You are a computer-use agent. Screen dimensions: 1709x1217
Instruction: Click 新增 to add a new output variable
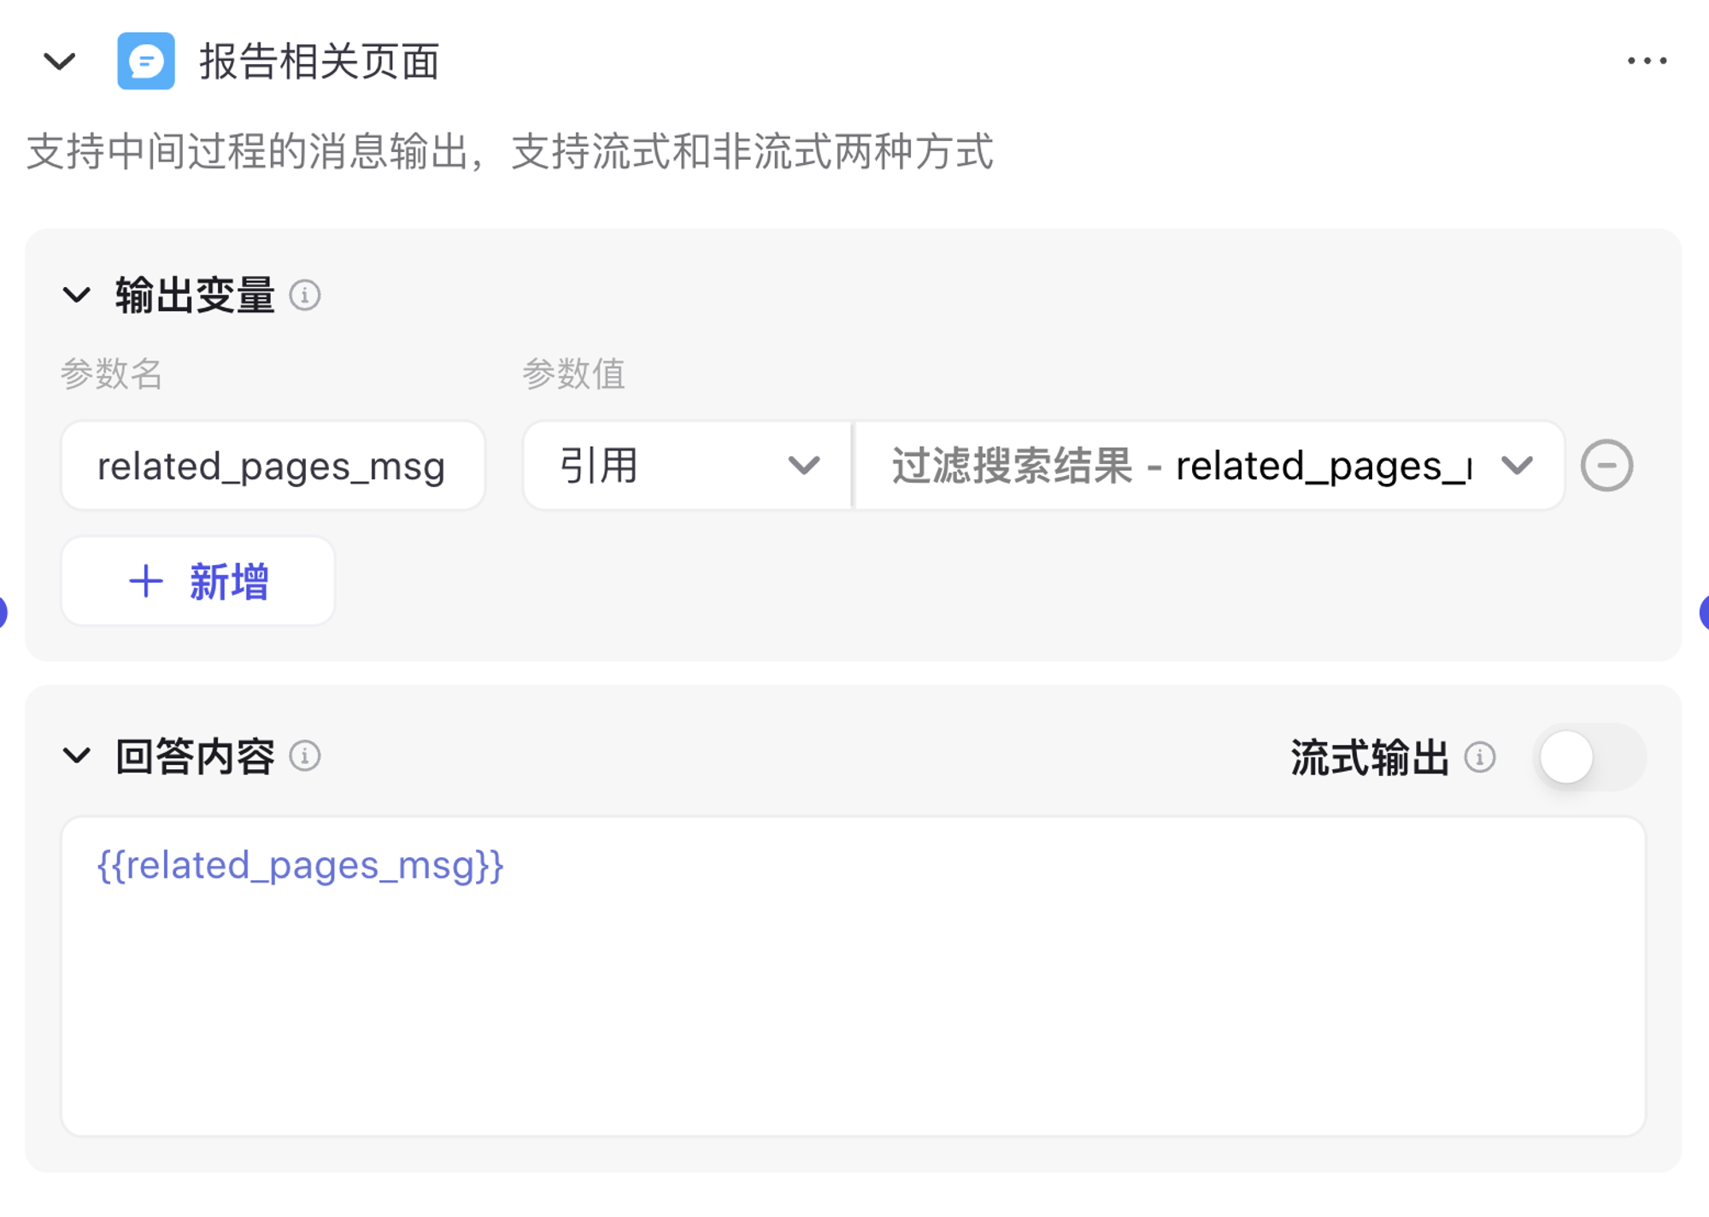click(197, 582)
